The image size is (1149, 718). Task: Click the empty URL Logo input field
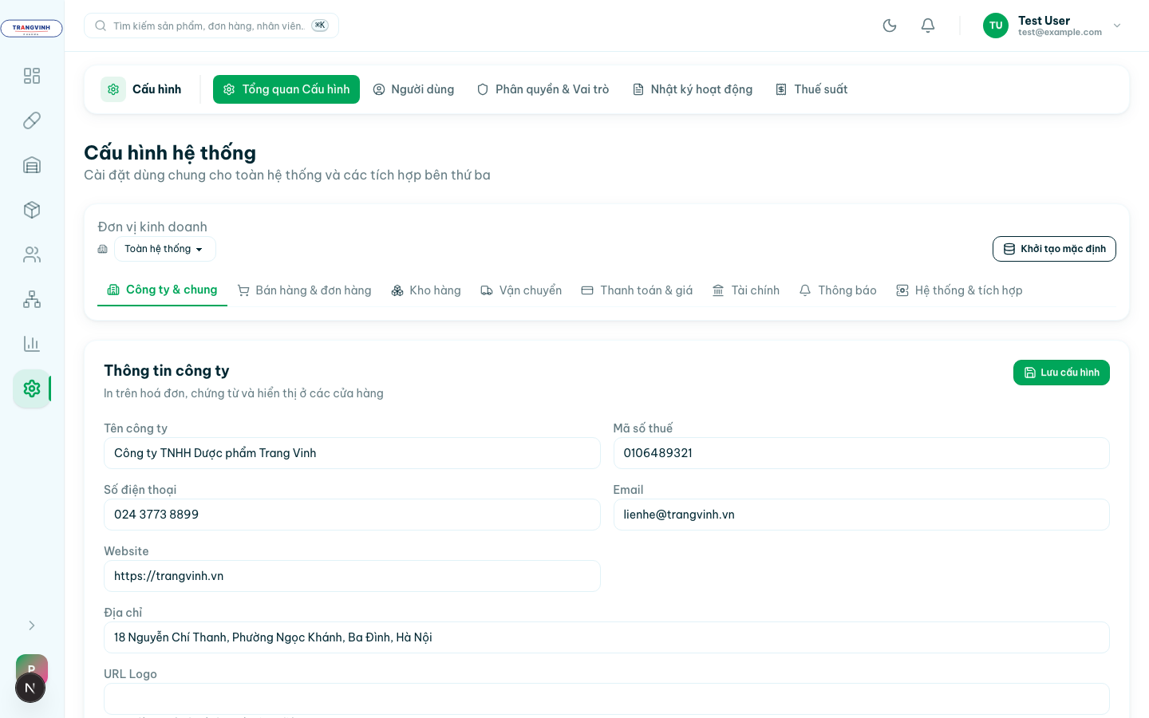click(x=606, y=699)
